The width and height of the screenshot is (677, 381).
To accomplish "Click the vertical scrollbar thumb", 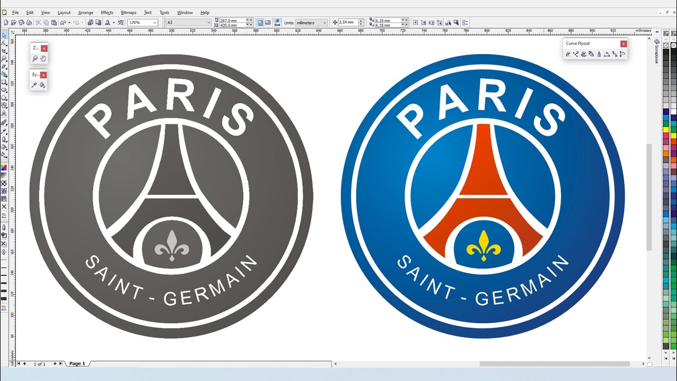I will (x=649, y=197).
